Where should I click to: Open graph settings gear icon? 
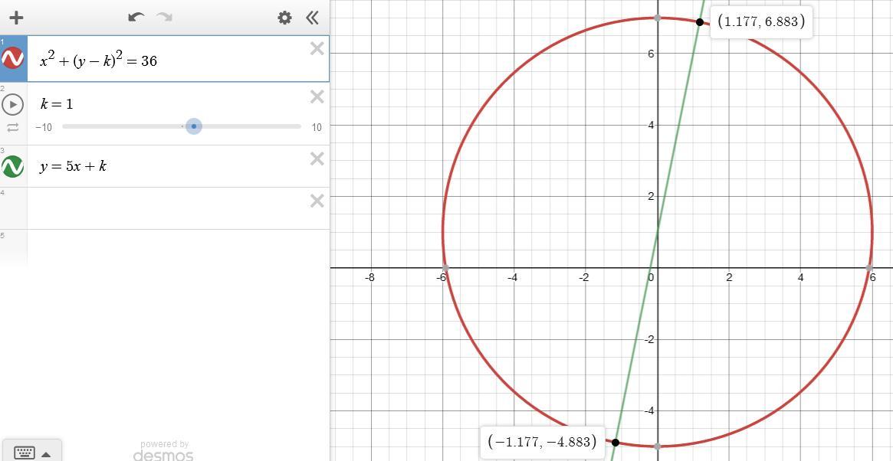tap(284, 18)
